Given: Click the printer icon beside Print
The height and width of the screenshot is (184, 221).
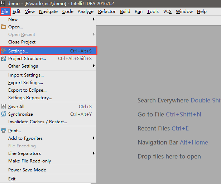Looking at the screenshot, I should click(4, 131).
